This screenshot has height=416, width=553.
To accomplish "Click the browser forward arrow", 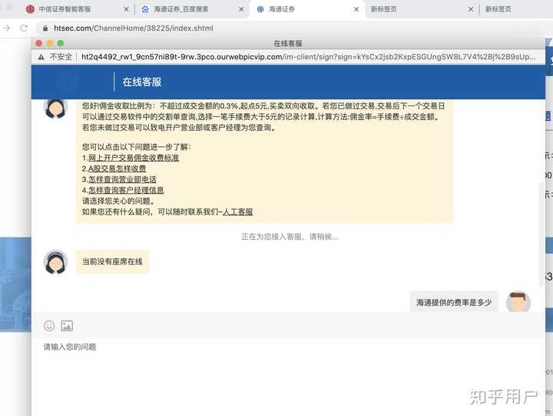I will tap(7, 28).
